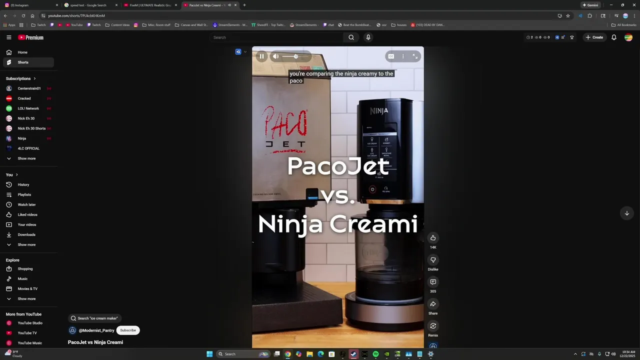Image resolution: width=640 pixels, height=360 pixels.
Task: Like the PacoJet vs Ninja Creami short
Action: click(433, 238)
